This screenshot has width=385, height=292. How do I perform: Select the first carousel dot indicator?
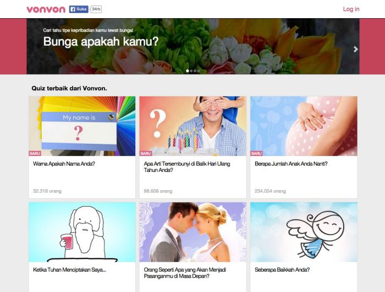[188, 71]
